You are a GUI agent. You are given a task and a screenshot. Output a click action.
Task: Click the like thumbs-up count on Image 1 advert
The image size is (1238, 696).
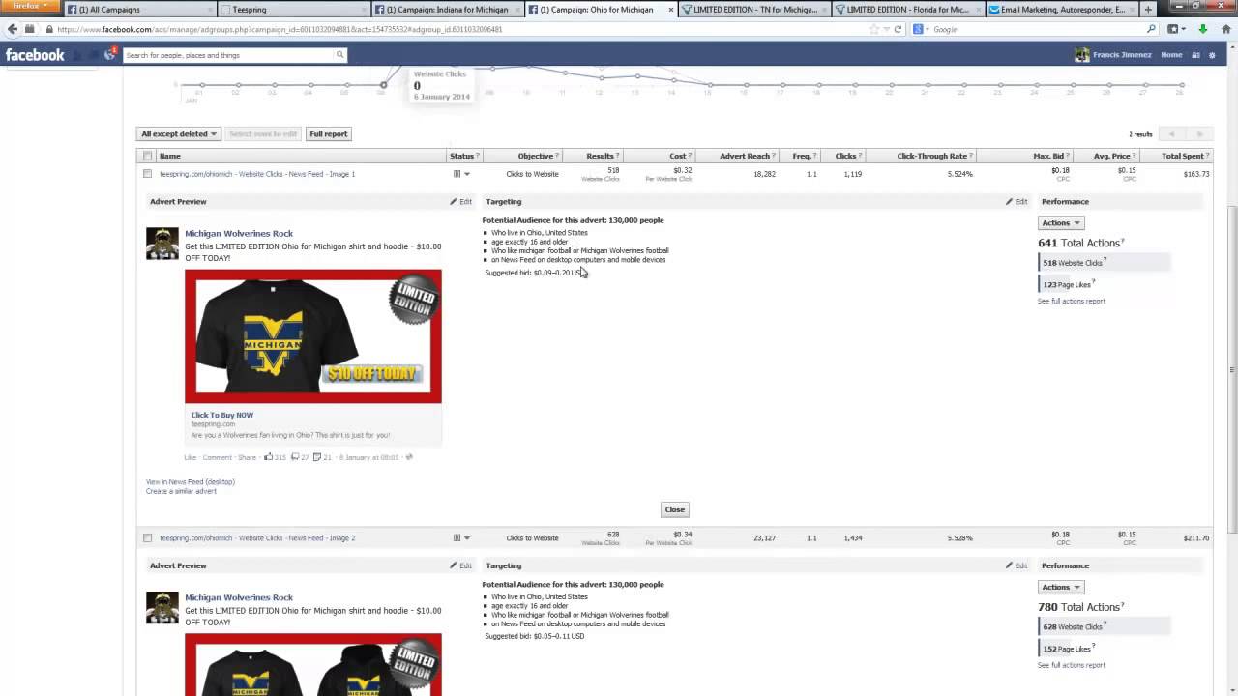[275, 457]
